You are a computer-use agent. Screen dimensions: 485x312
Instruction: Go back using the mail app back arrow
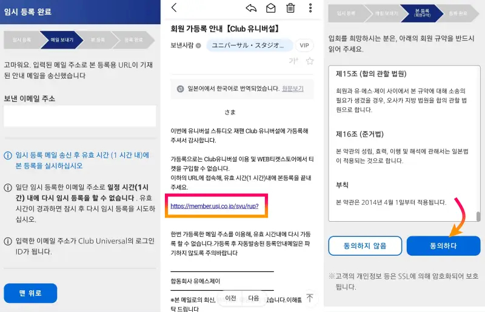(x=174, y=8)
